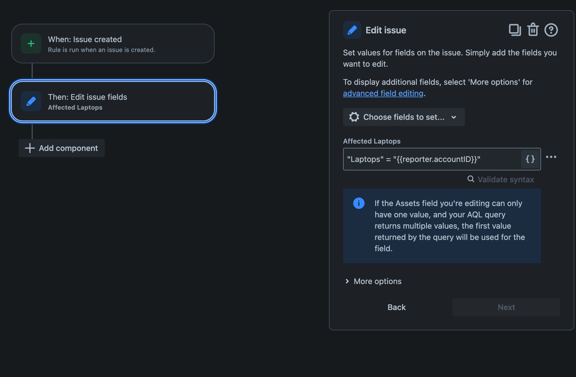Click the Affected Laptops AQL input field

click(x=432, y=159)
